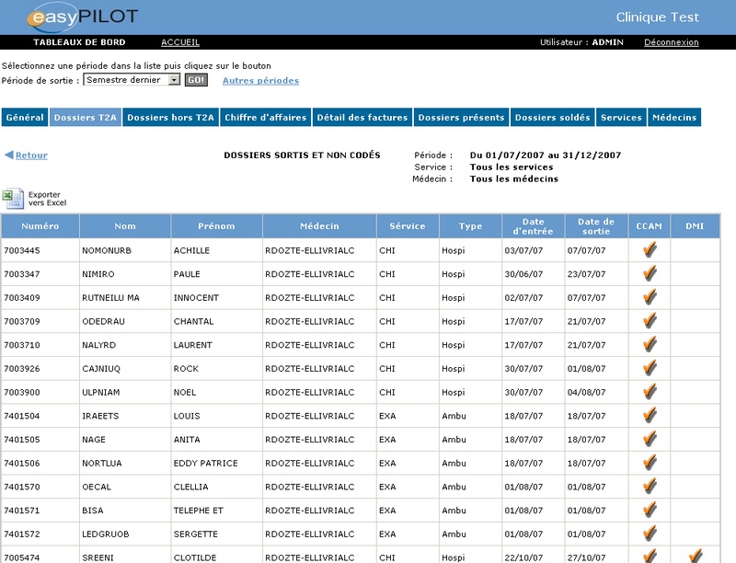Viewport: 736px width, 563px height.
Task: Click the name NIMIRO
Action: pyautogui.click(x=98, y=274)
